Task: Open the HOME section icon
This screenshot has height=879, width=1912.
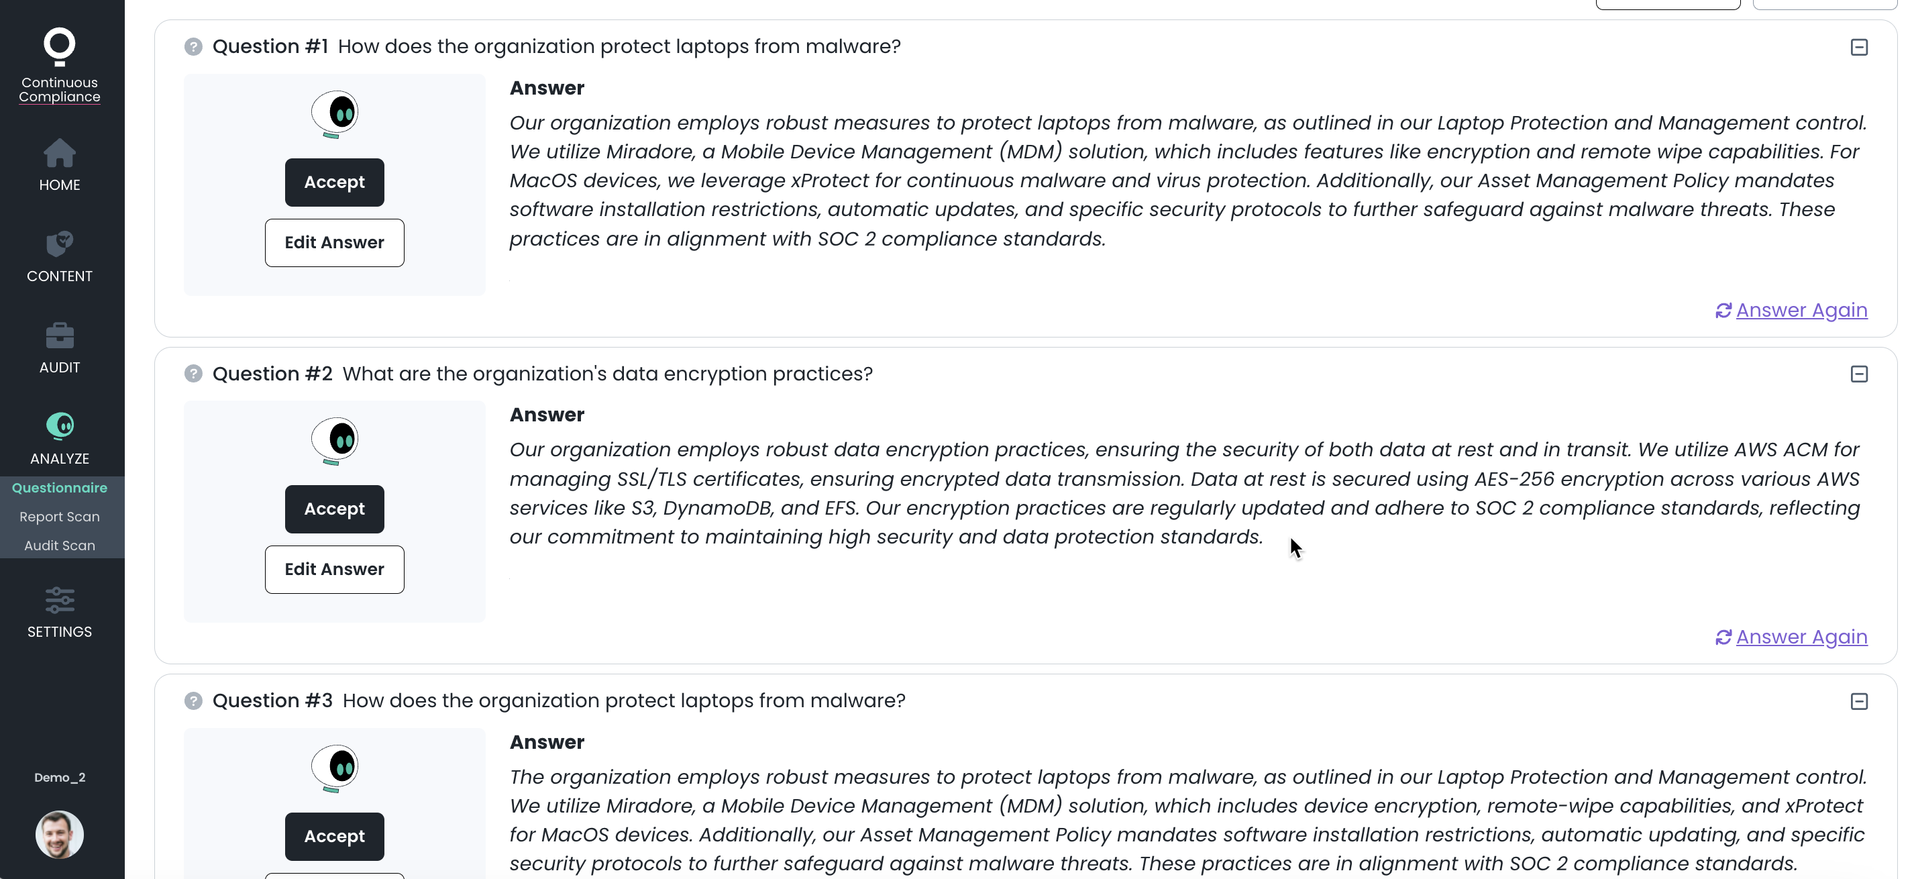Action: click(60, 154)
